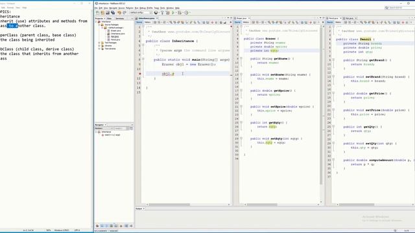Expand the Test Libraries node
The image size is (415, 233).
click(99, 49)
